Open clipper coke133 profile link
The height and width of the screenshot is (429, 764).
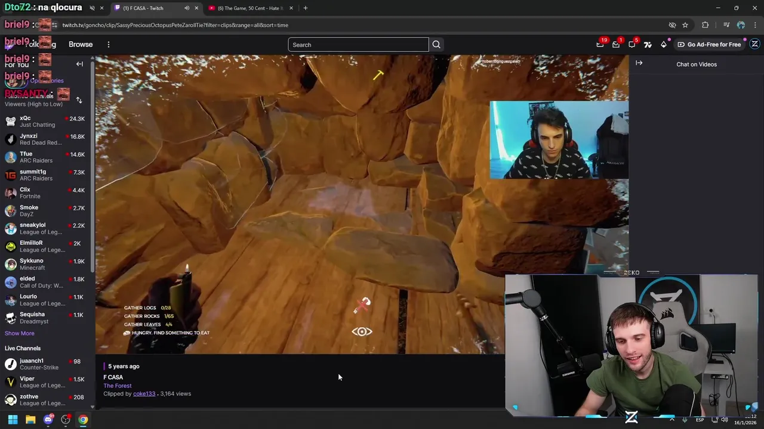[x=144, y=394]
